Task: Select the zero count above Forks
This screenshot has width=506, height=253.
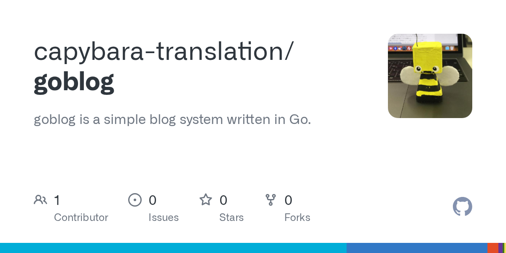Action: [x=288, y=200]
